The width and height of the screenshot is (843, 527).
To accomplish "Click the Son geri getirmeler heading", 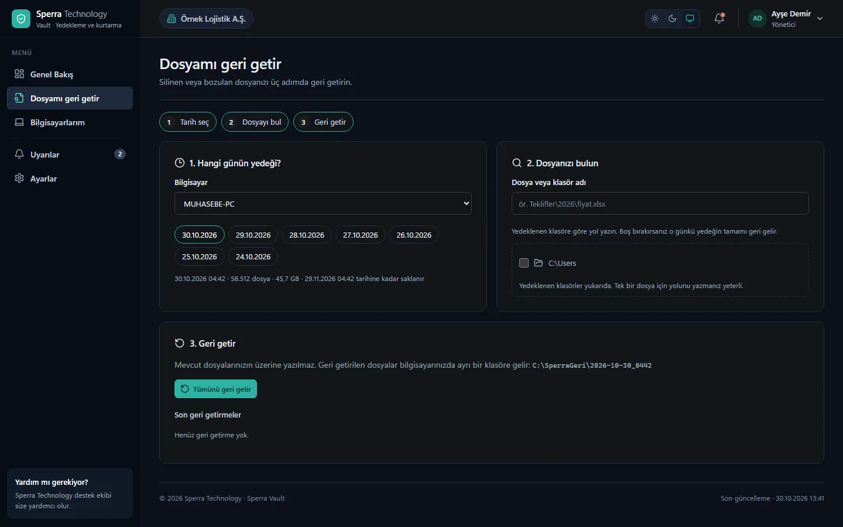I will [x=208, y=415].
